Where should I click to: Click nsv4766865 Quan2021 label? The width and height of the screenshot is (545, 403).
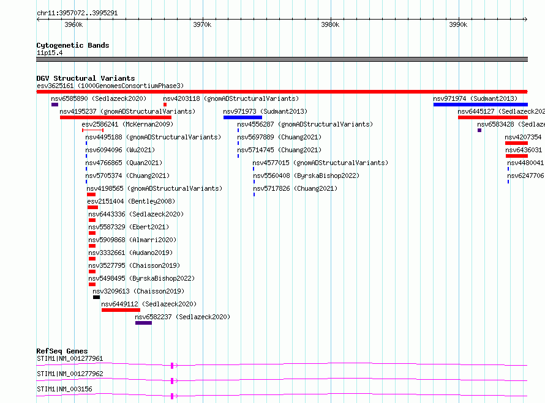click(x=124, y=163)
